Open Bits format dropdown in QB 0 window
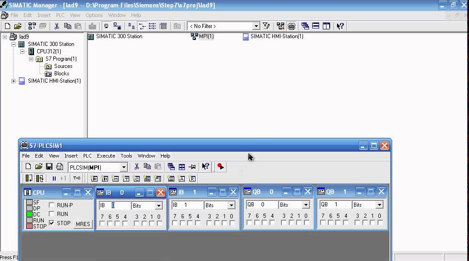 pyautogui.click(x=306, y=205)
